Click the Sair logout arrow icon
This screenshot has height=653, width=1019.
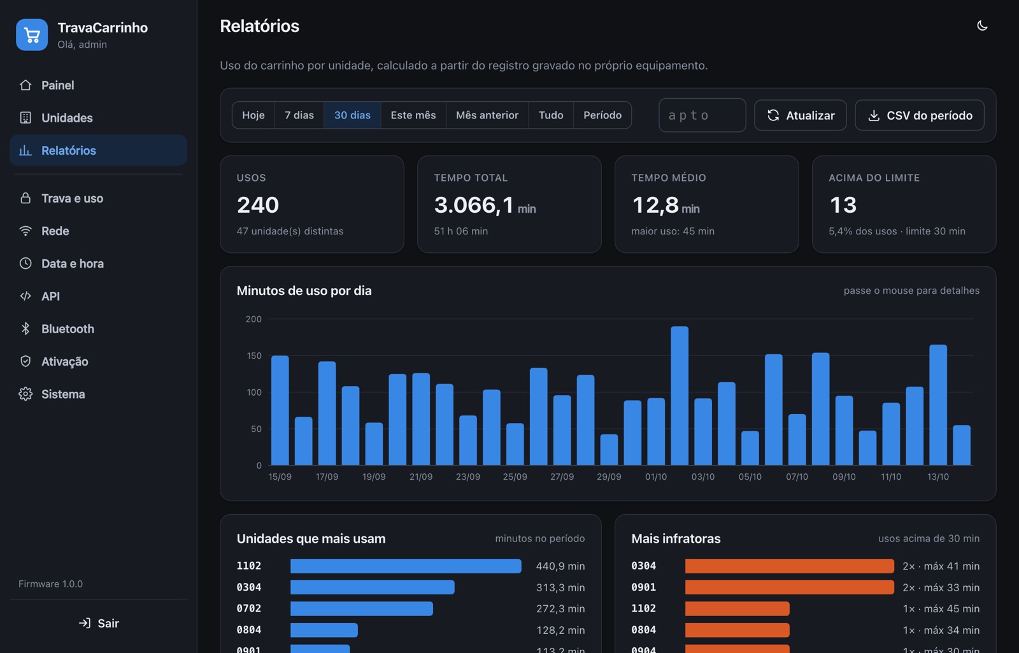[85, 623]
